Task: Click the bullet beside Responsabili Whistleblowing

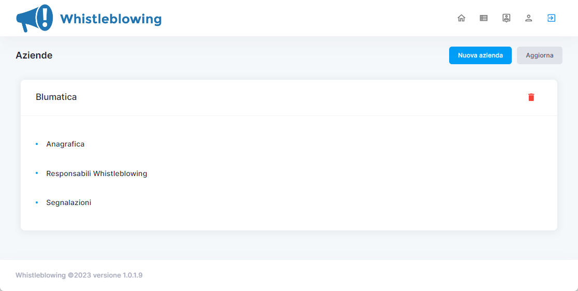Action: 37,173
